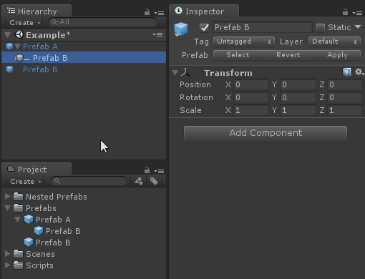Click the Position X field

(251, 84)
